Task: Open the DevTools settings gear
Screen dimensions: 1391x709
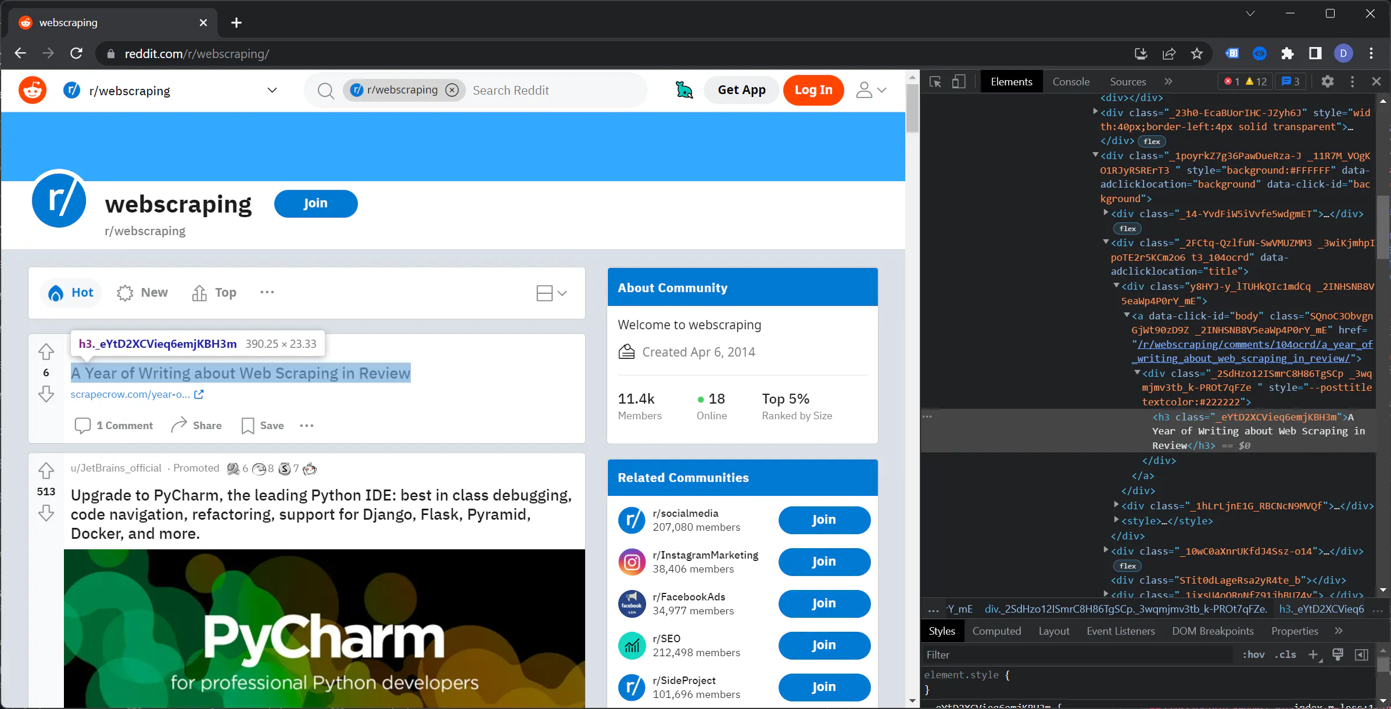Action: click(1328, 82)
